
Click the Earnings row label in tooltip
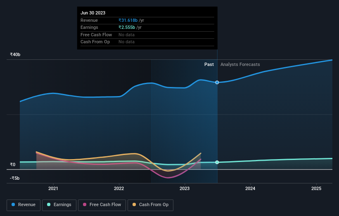tap(89, 27)
